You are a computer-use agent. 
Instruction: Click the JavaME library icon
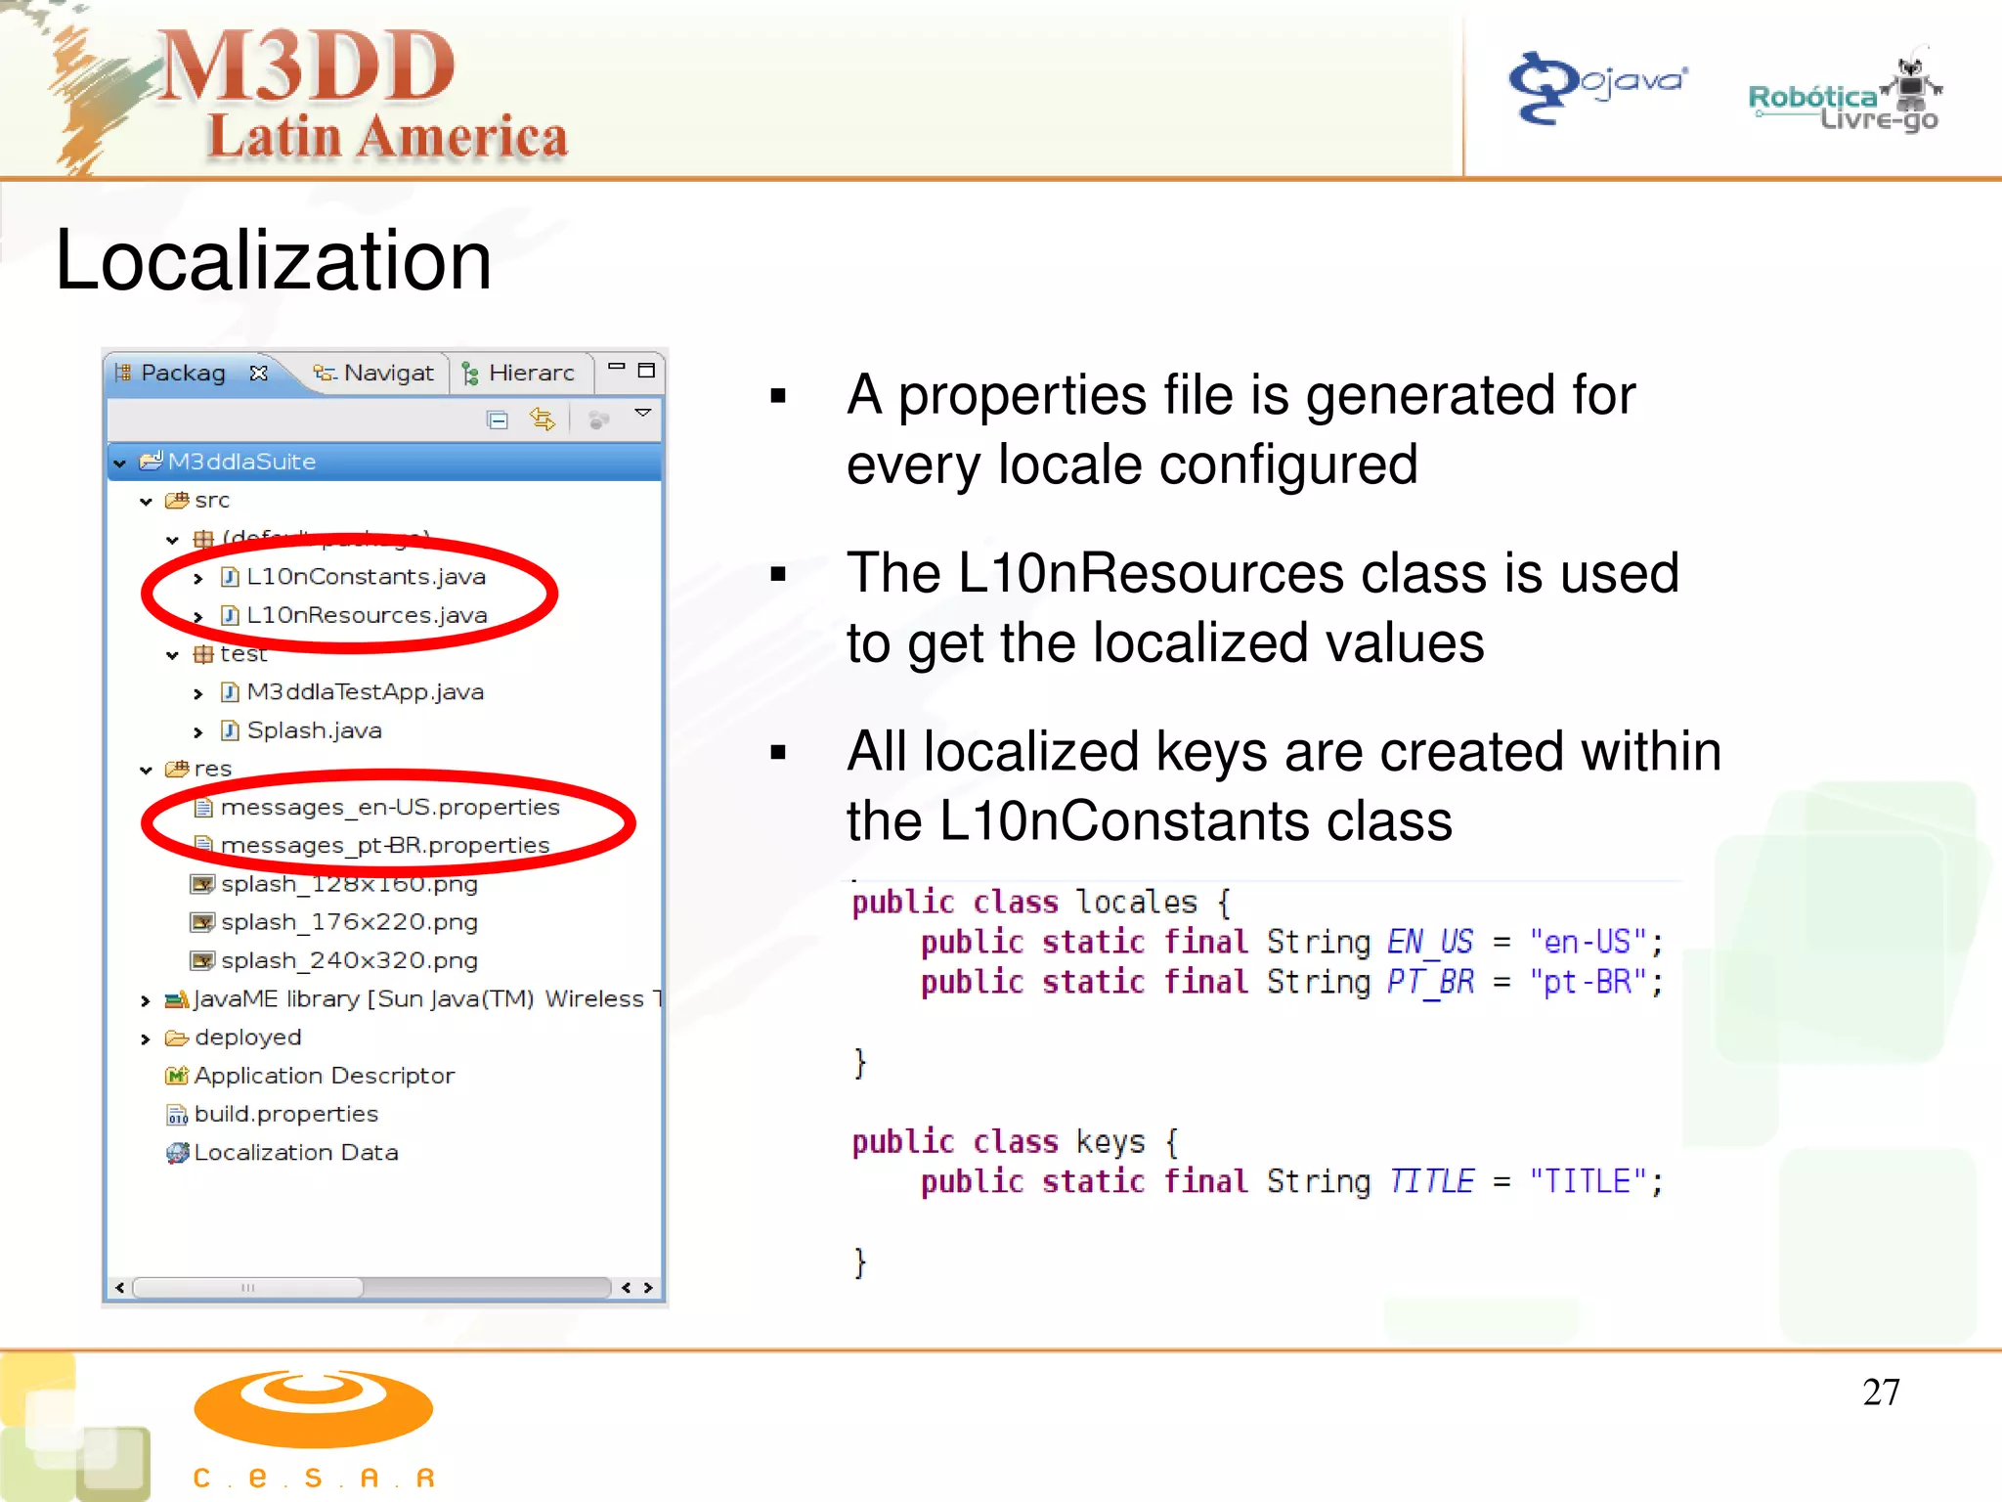177,999
